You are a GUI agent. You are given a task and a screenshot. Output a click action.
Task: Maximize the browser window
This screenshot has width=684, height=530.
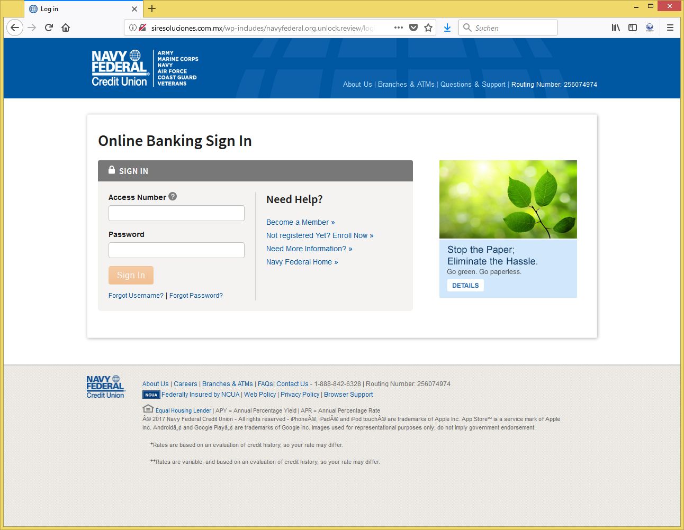[651, 6]
